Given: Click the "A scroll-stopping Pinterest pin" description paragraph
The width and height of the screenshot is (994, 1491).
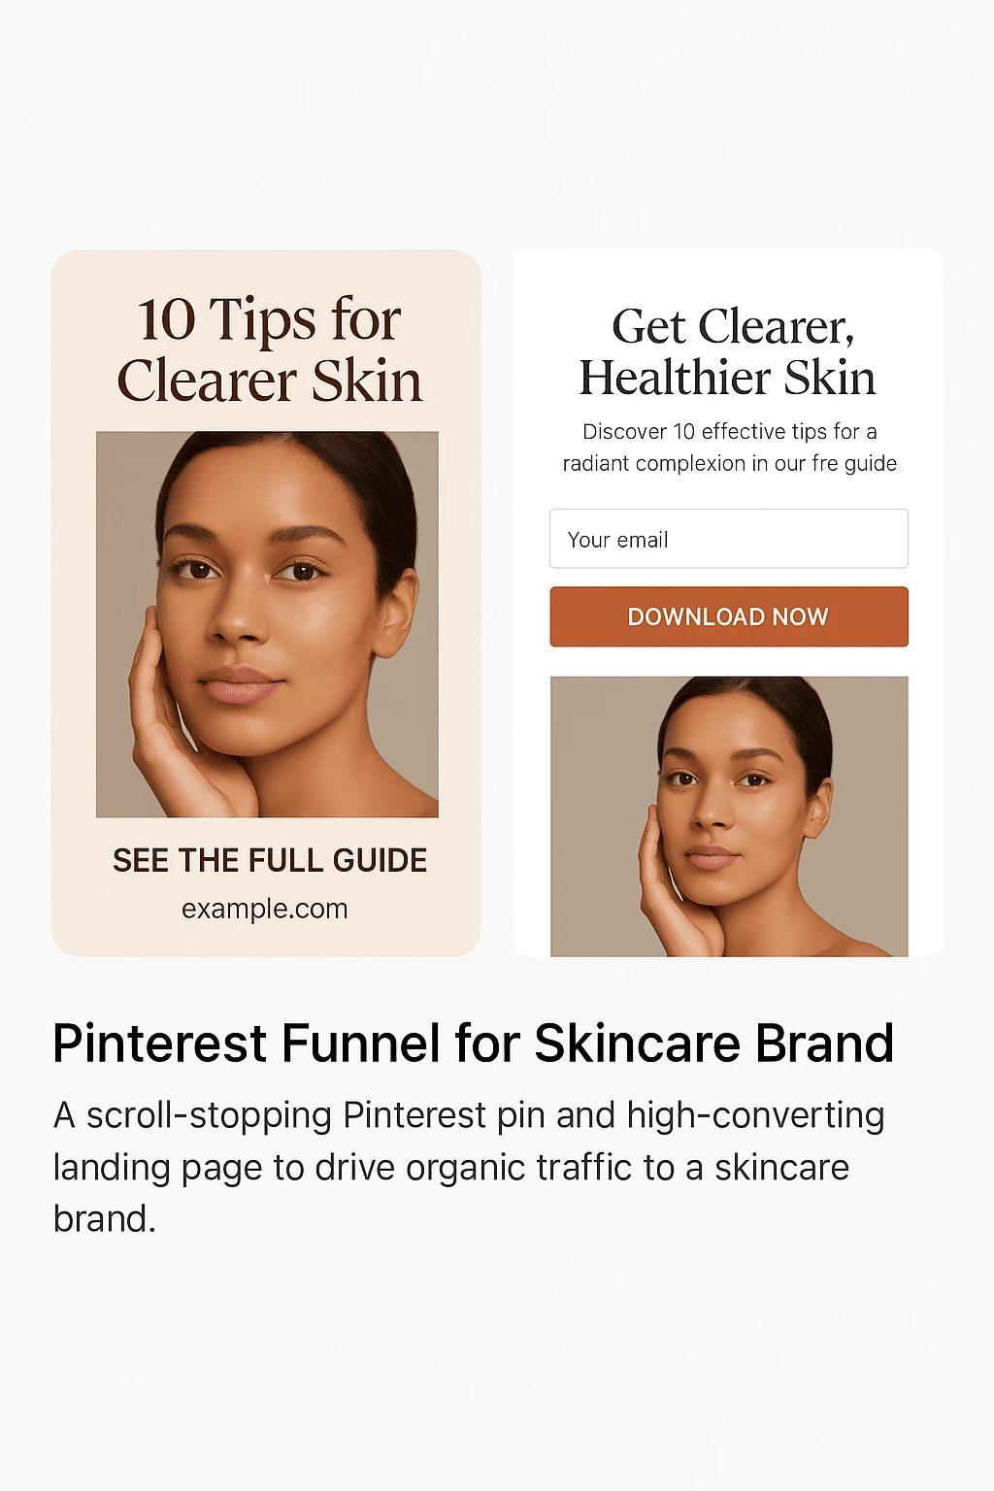Looking at the screenshot, I should click(x=469, y=1167).
